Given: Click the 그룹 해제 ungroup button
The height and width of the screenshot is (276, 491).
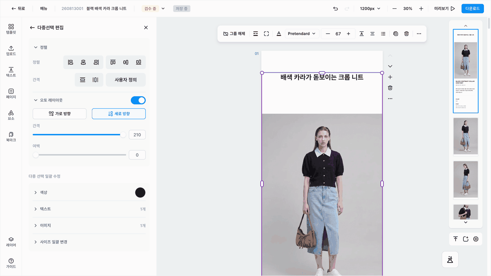Looking at the screenshot, I should (x=234, y=34).
